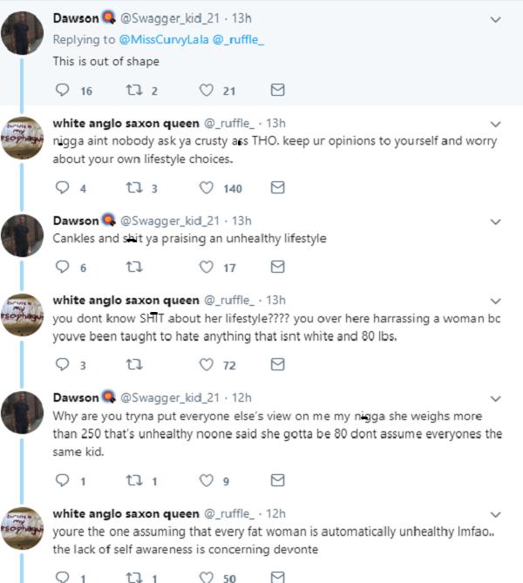Message icon under 'lack of self awareness' tweet
The height and width of the screenshot is (583, 523).
(x=277, y=577)
